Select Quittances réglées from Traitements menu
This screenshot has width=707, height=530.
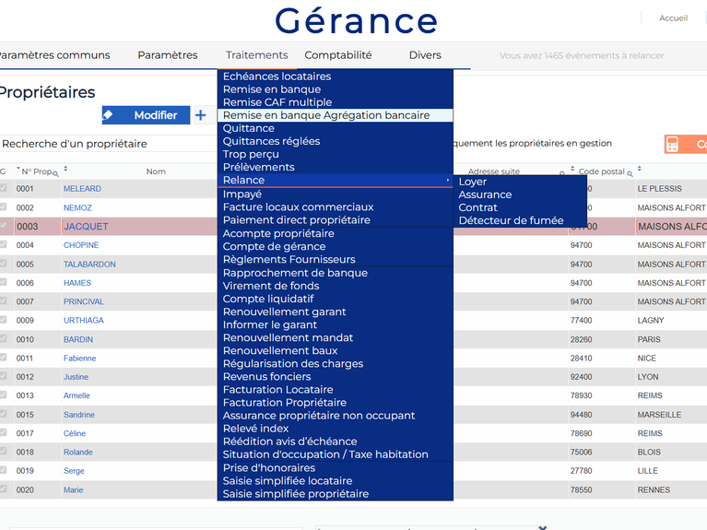coord(271,142)
